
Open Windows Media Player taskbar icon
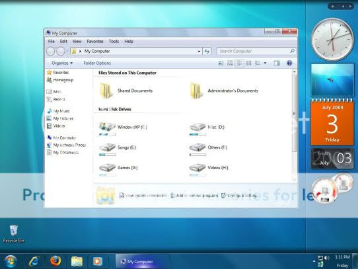point(98,261)
